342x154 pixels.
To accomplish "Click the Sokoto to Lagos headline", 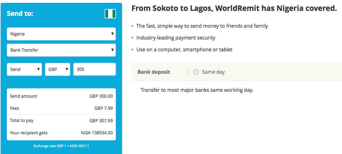I will (x=234, y=8).
